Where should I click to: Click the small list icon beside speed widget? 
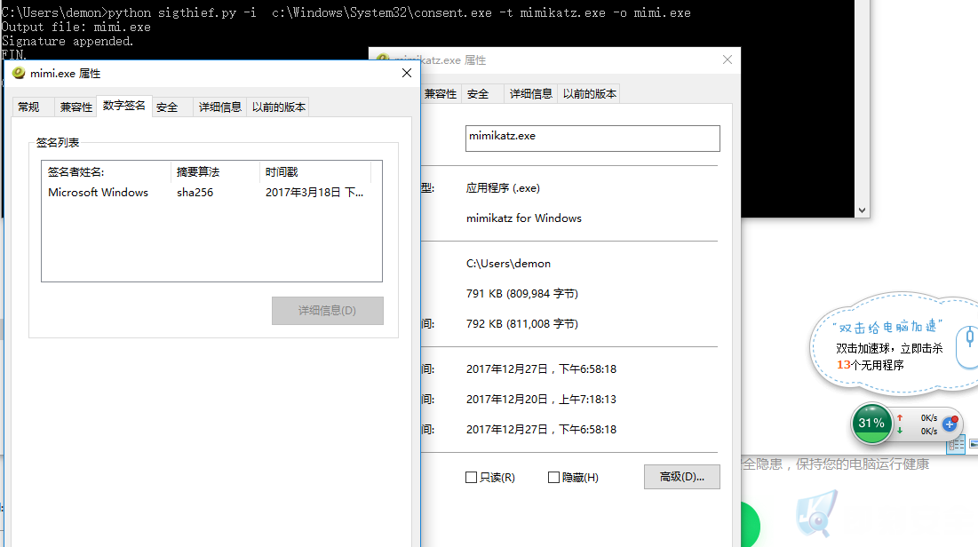[956, 444]
